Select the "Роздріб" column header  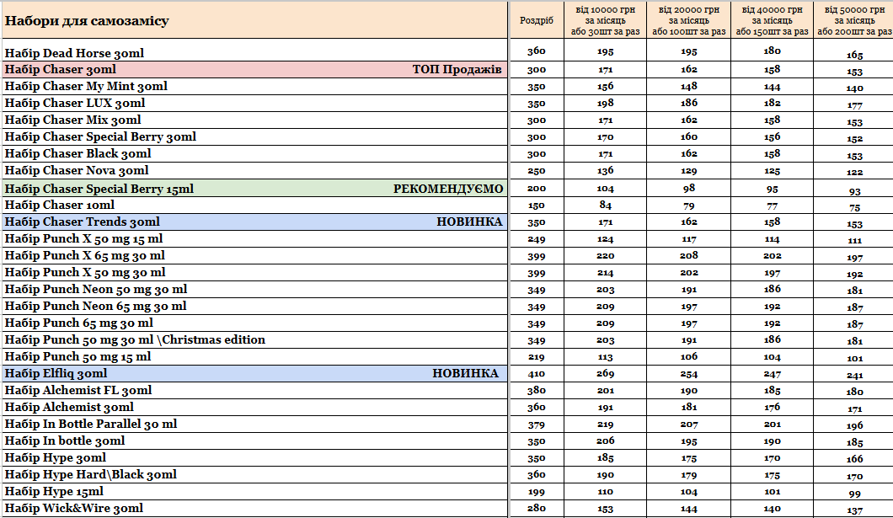[537, 20]
